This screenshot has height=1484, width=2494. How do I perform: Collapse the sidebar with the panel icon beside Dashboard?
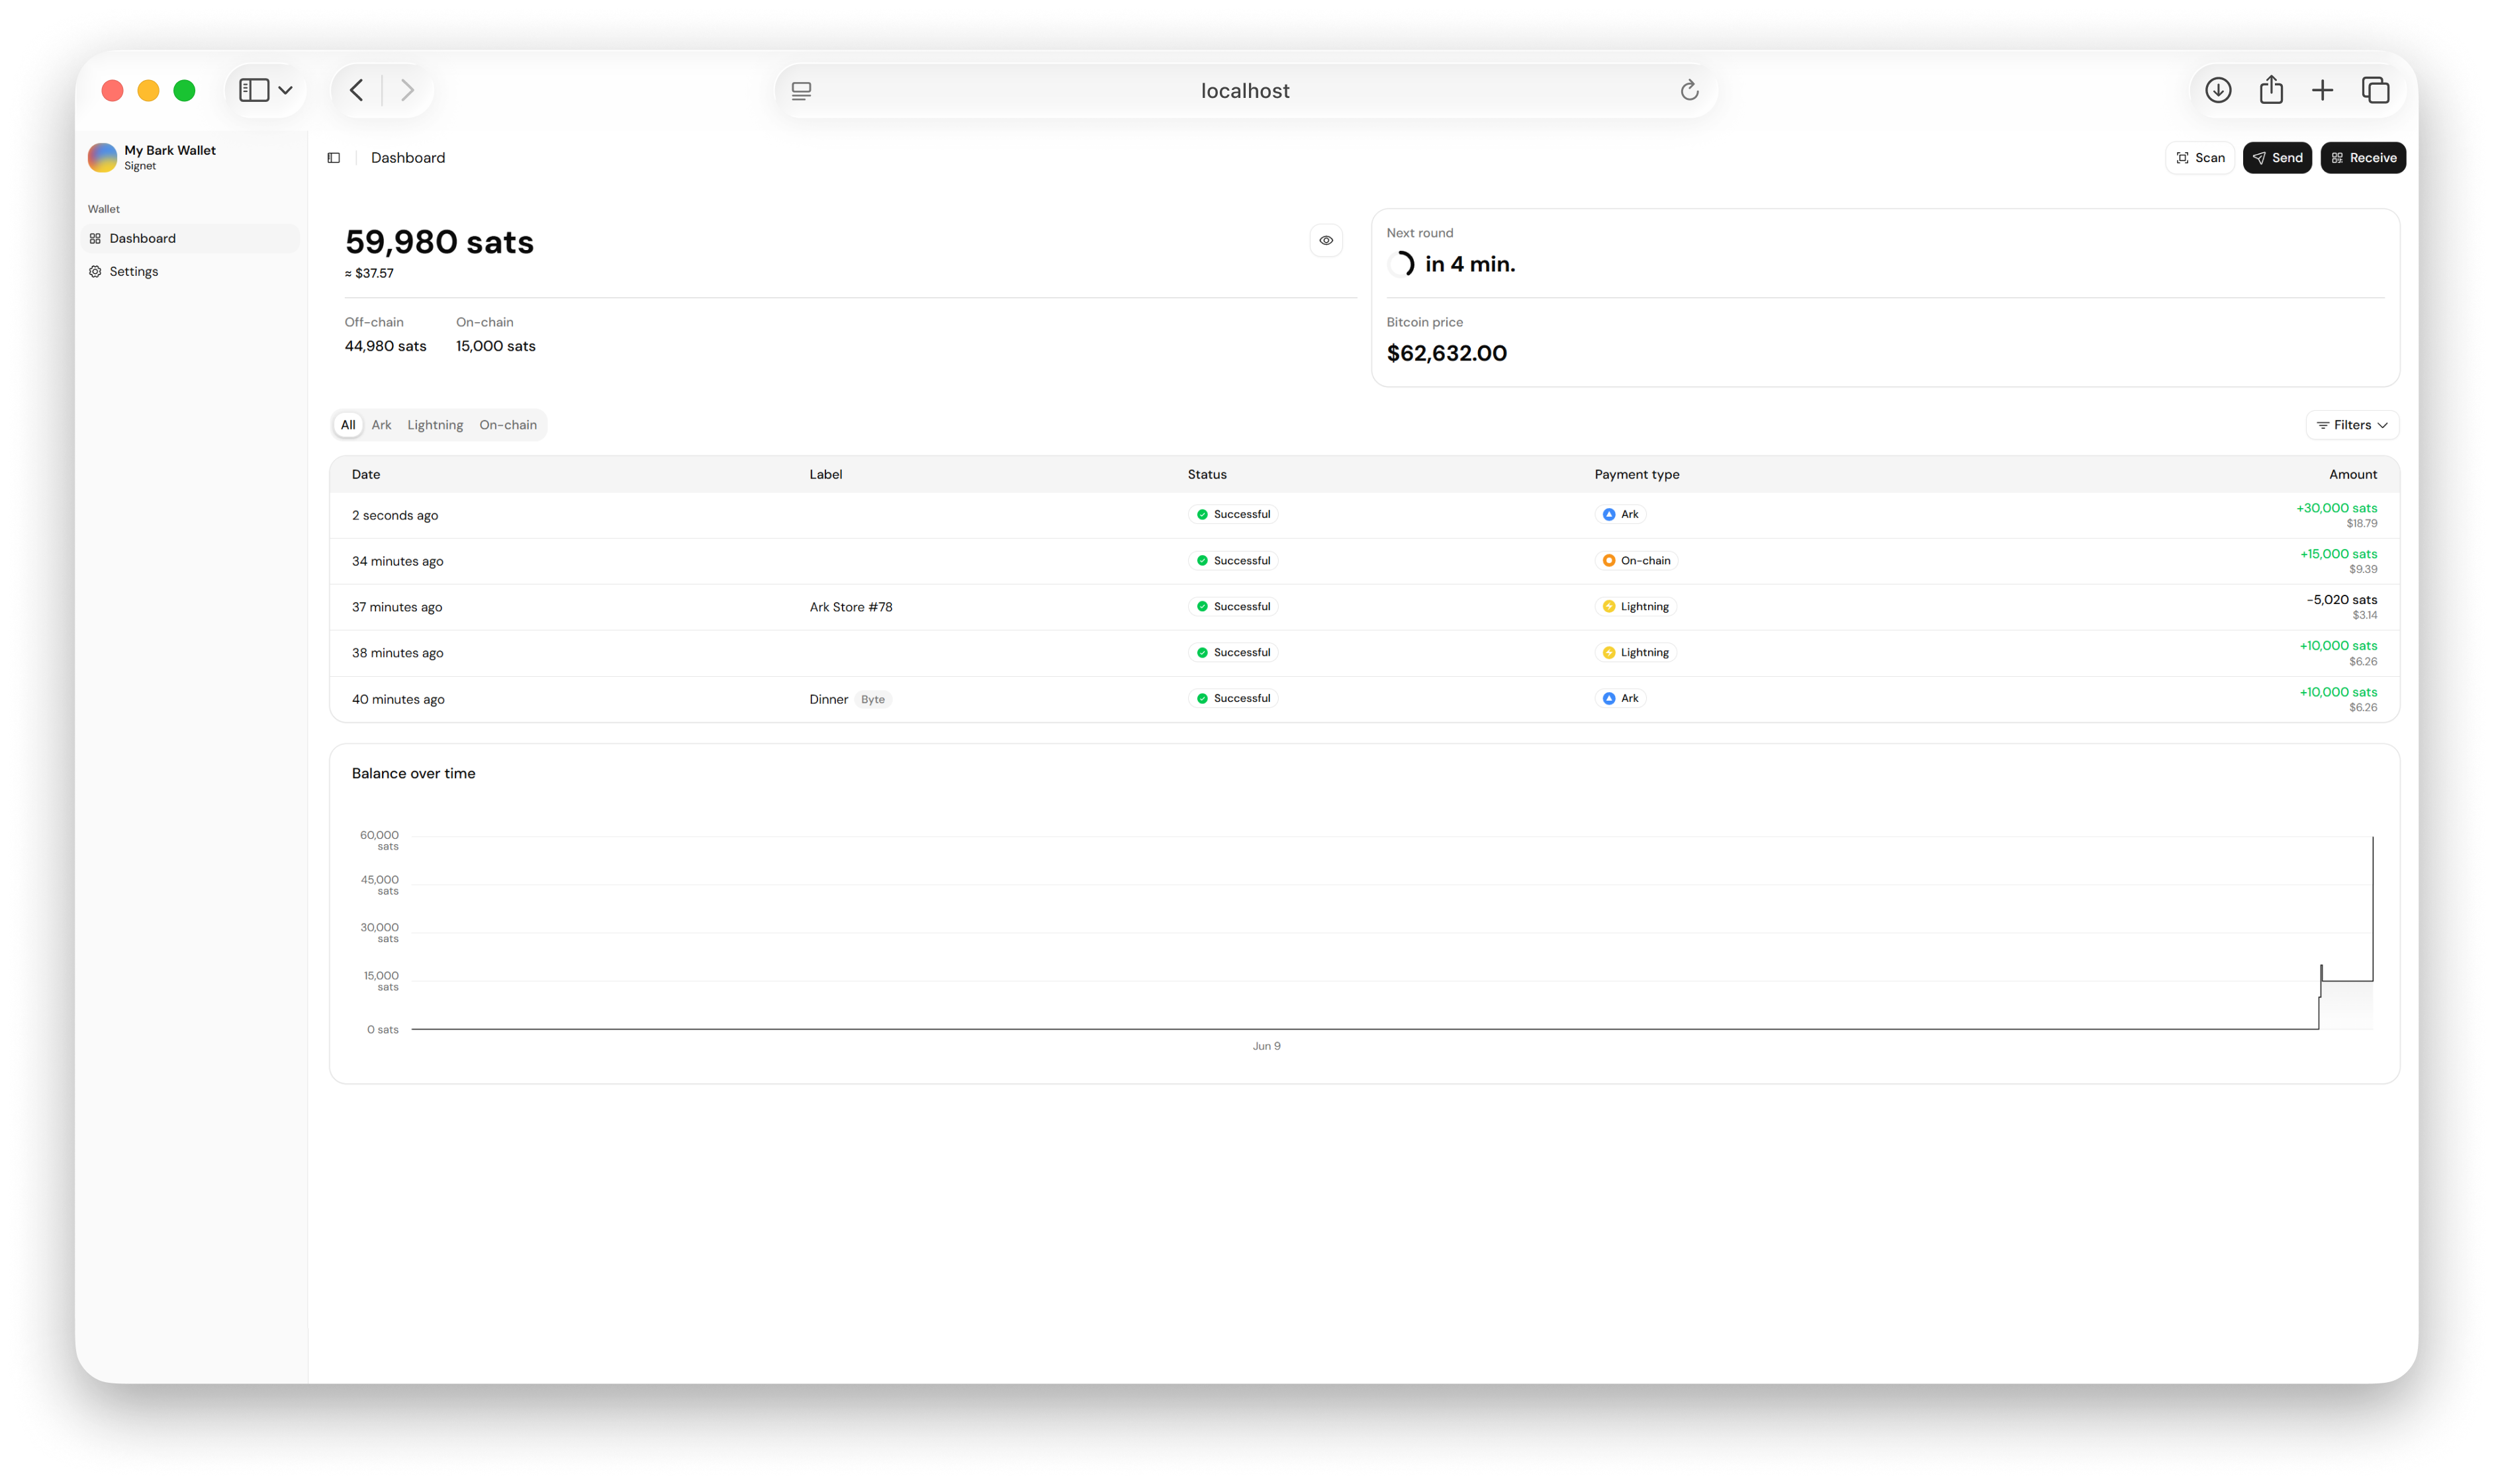[x=334, y=158]
